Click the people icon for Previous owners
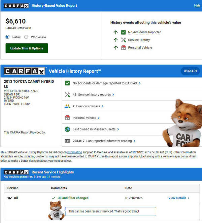The image size is (202, 223). pyautogui.click(x=67, y=106)
